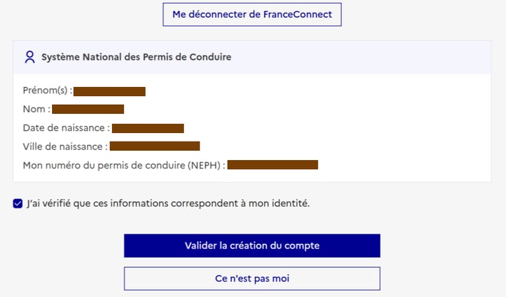
Task: Click the "Mon numéro du permis de conduire" label
Action: click(x=105, y=165)
